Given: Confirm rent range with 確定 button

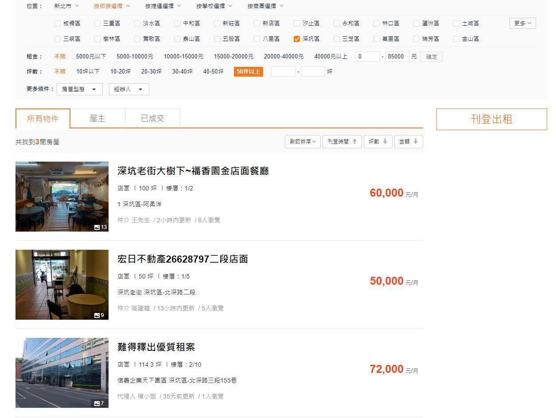Looking at the screenshot, I should coord(432,57).
